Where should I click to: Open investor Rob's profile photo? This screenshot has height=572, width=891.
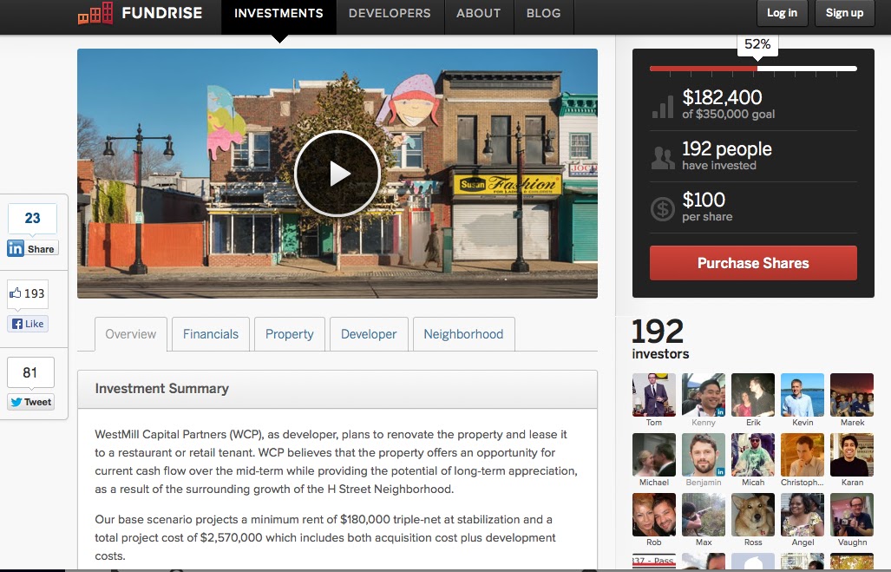pos(654,515)
